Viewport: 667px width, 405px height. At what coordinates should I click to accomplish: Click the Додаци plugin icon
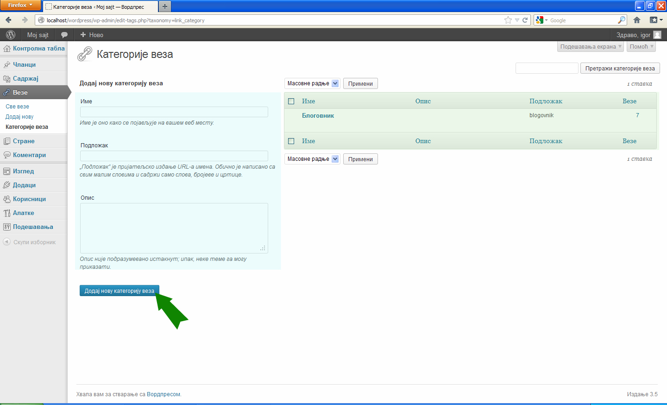pos(6,185)
